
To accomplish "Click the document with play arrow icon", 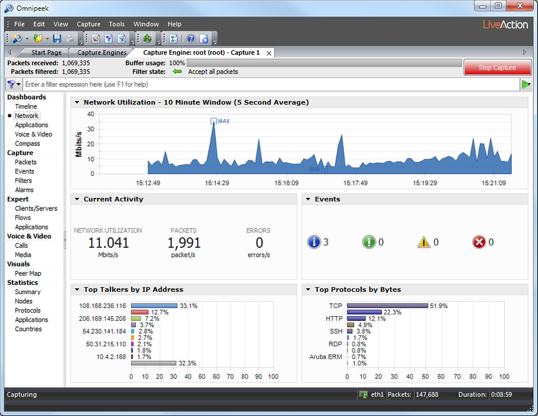I will point(204,39).
